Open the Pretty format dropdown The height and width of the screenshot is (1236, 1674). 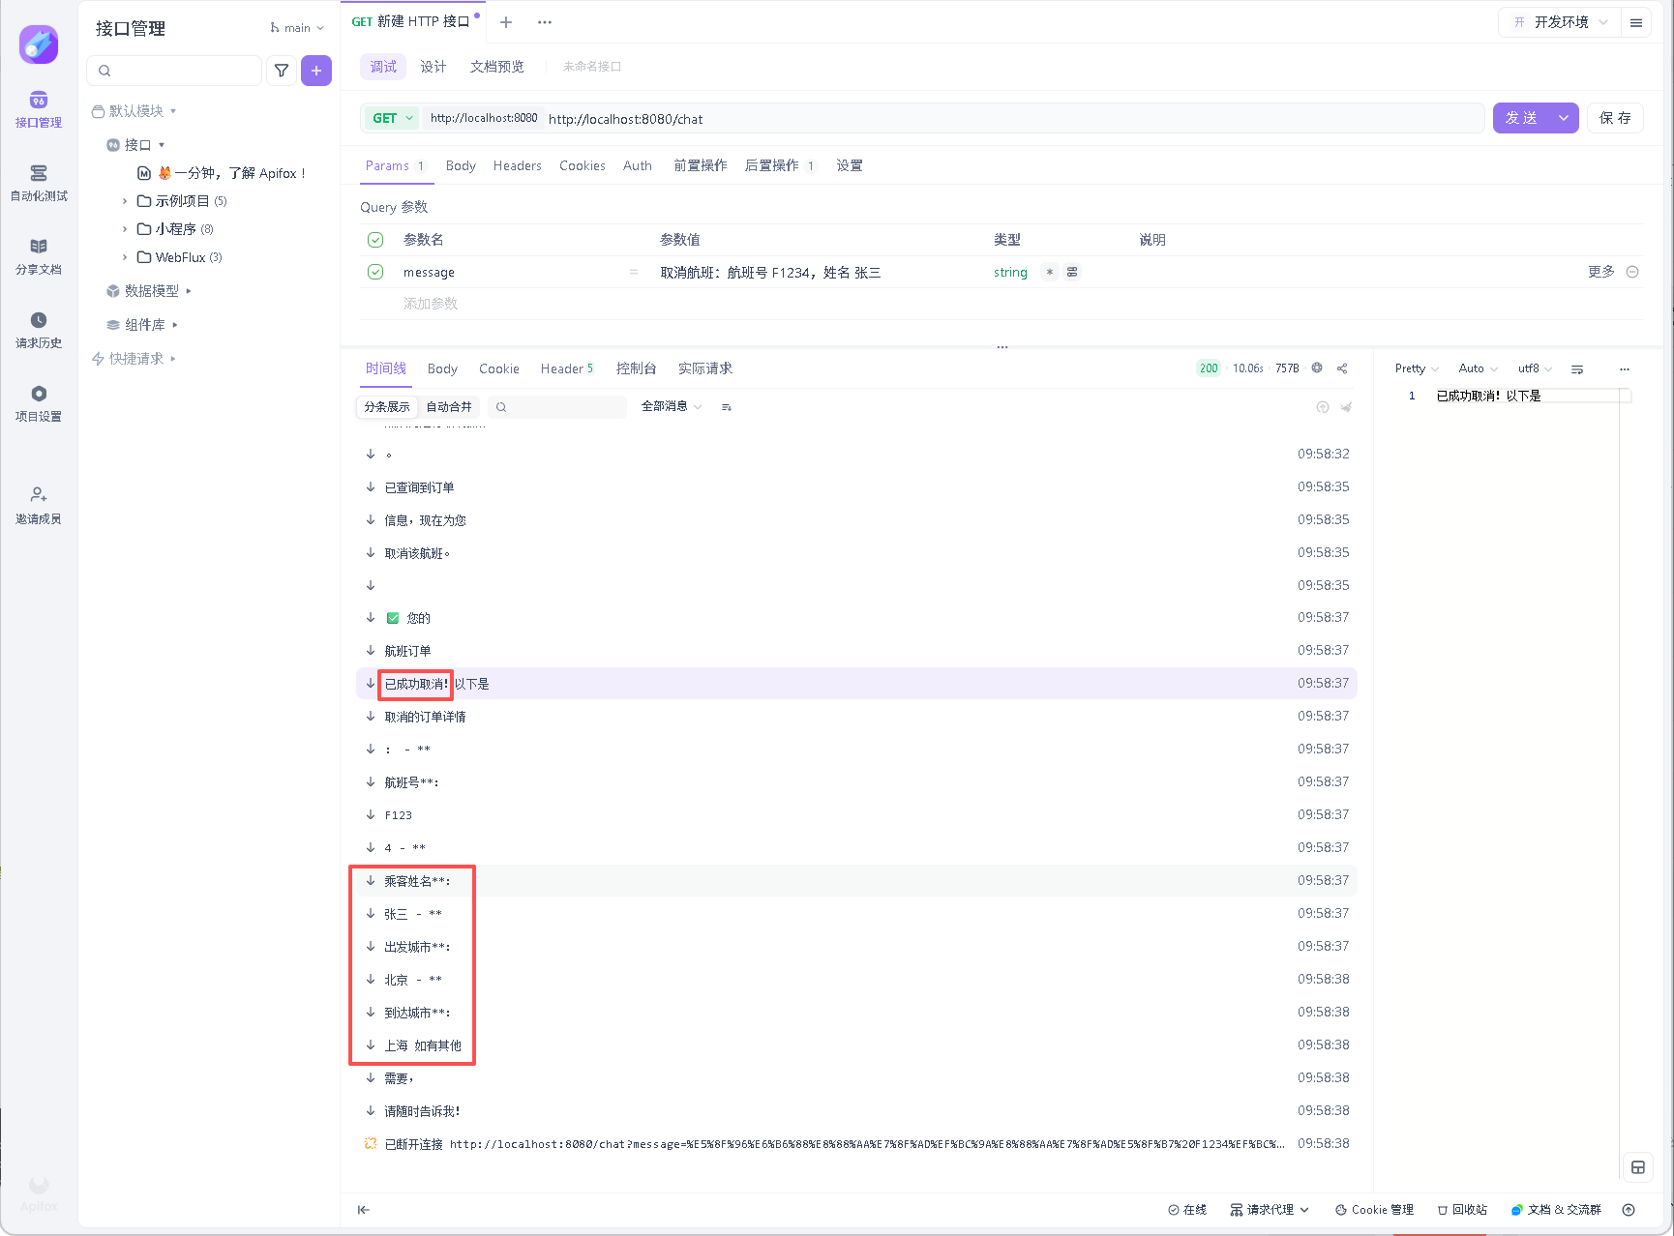(1417, 368)
